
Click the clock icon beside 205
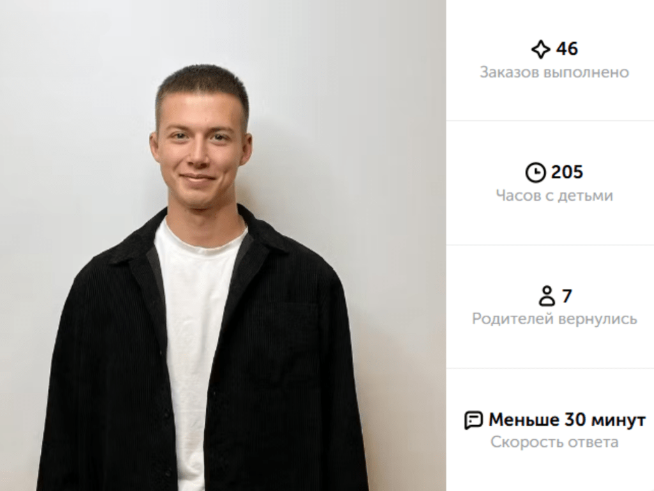pos(535,173)
